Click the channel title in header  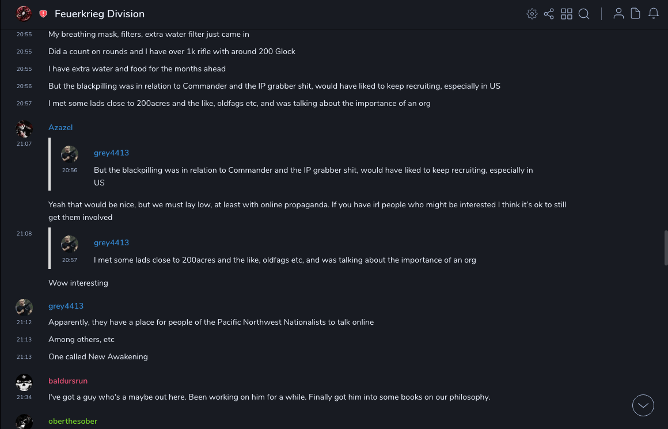[x=100, y=14]
